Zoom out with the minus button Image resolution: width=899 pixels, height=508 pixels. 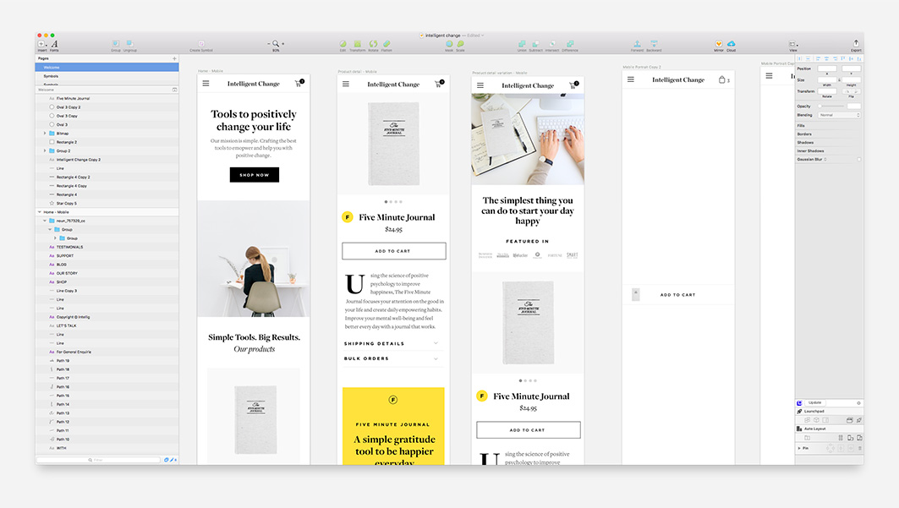pyautogui.click(x=268, y=43)
